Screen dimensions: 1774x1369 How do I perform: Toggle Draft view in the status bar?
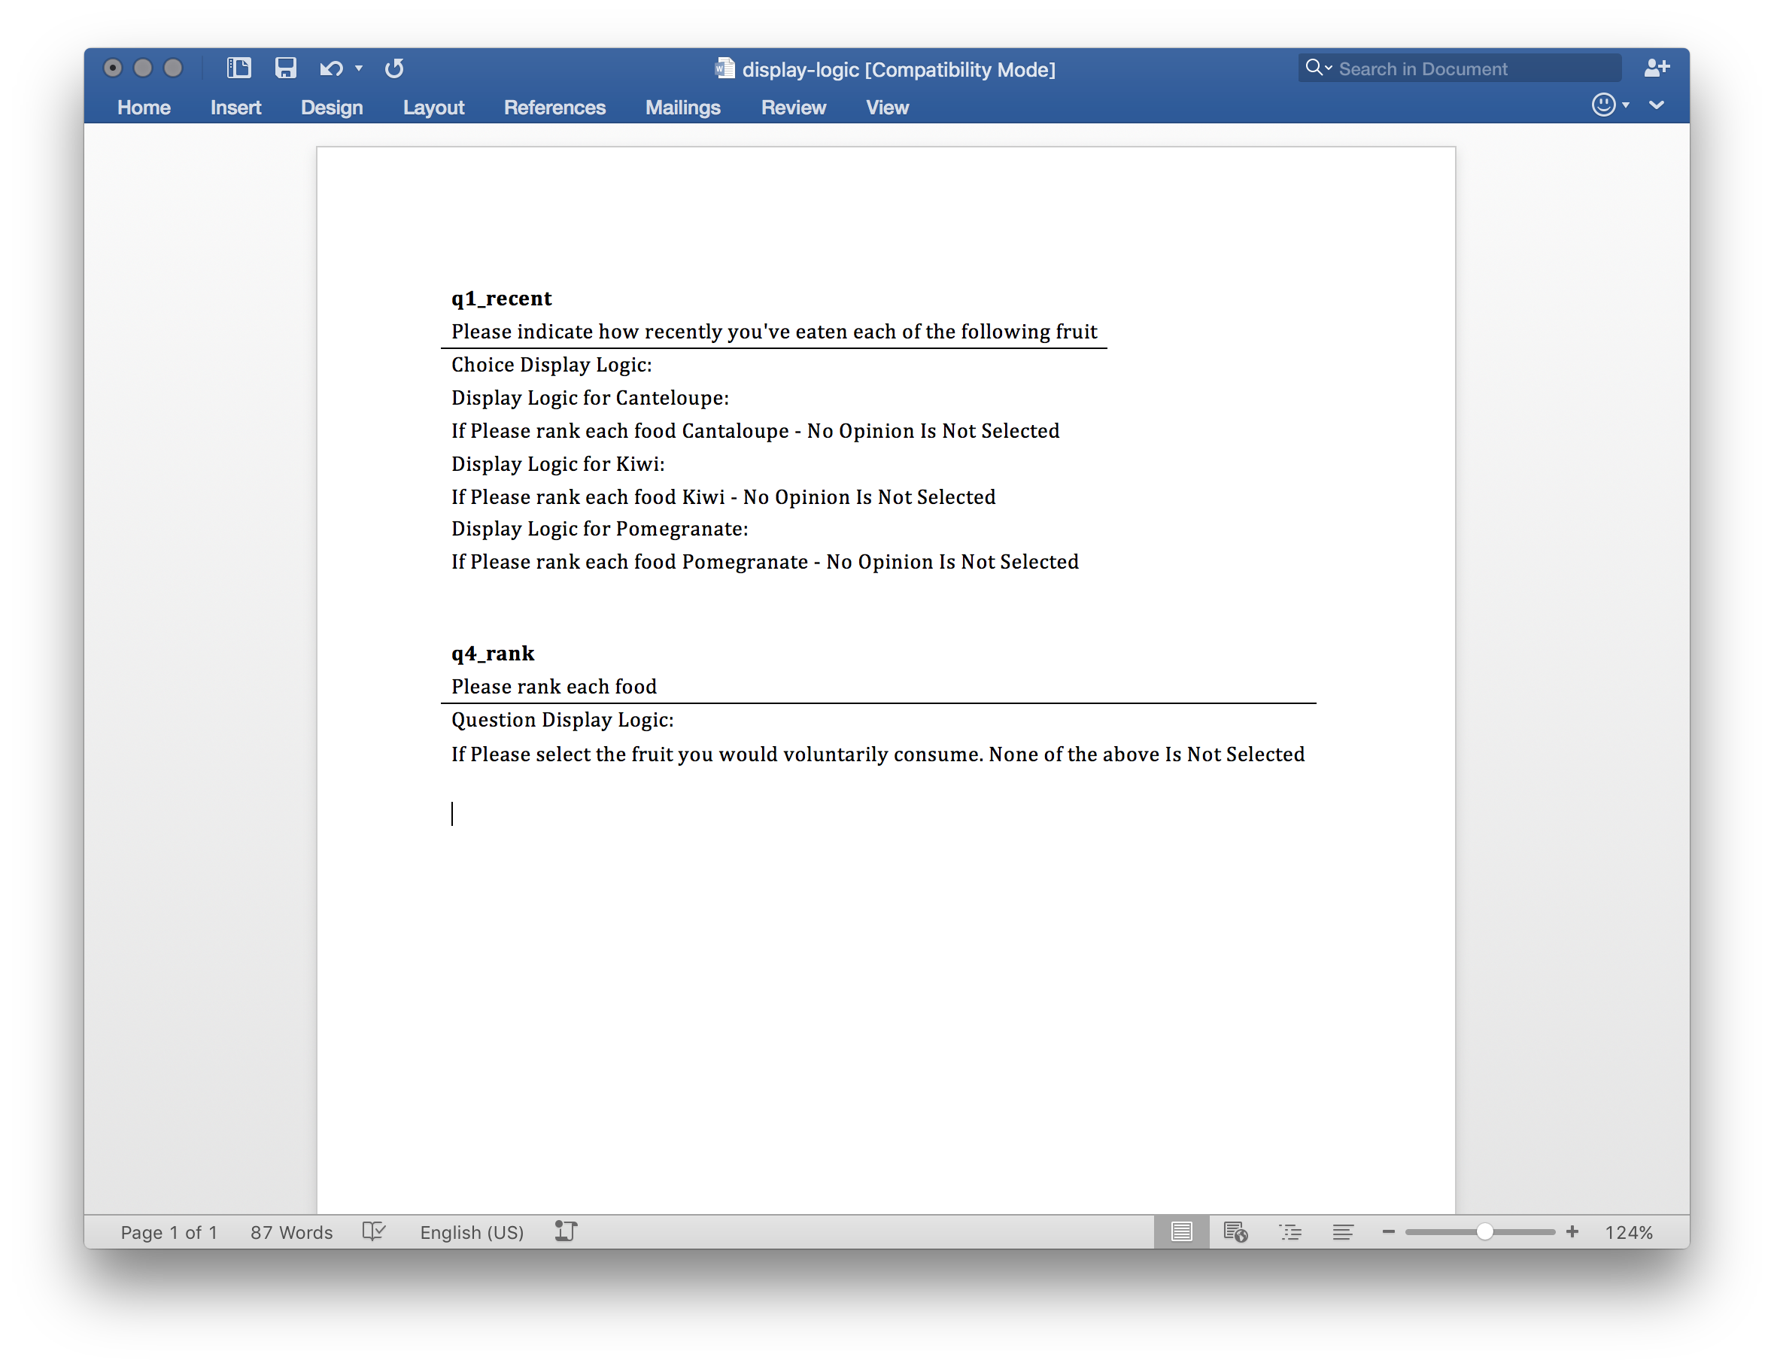(x=1344, y=1232)
